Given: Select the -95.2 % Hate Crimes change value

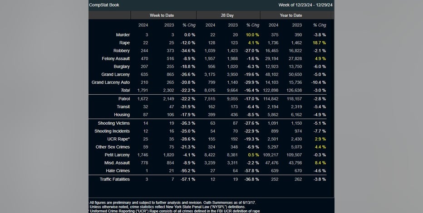Looking at the screenshot, I should point(187,171).
